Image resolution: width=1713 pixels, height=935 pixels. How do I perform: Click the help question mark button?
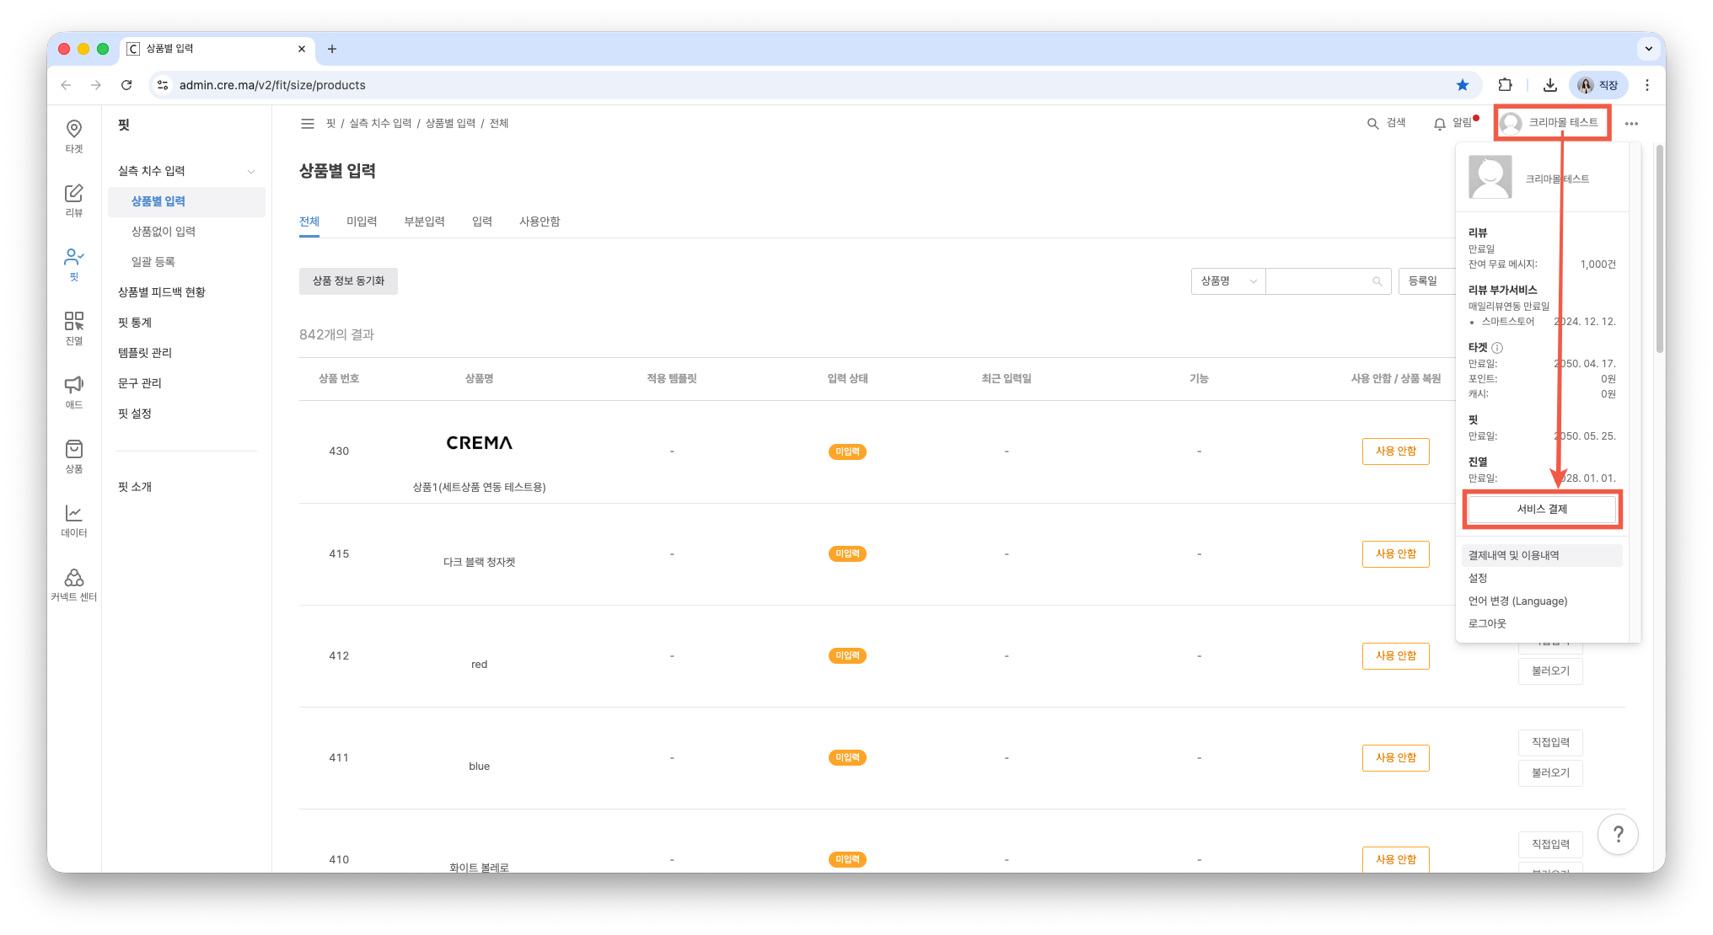pyautogui.click(x=1617, y=834)
